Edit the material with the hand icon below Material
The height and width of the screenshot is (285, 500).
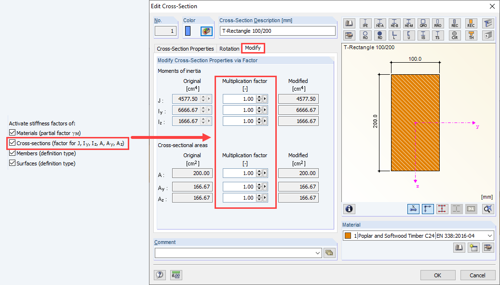point(488,247)
